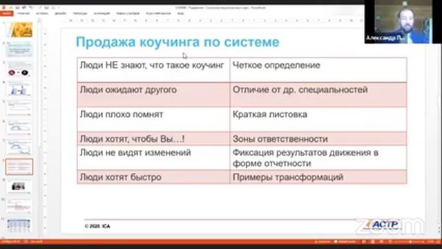Switch to Normal view icon in status bar
Viewport: 442px width, 249px height.
(364, 242)
